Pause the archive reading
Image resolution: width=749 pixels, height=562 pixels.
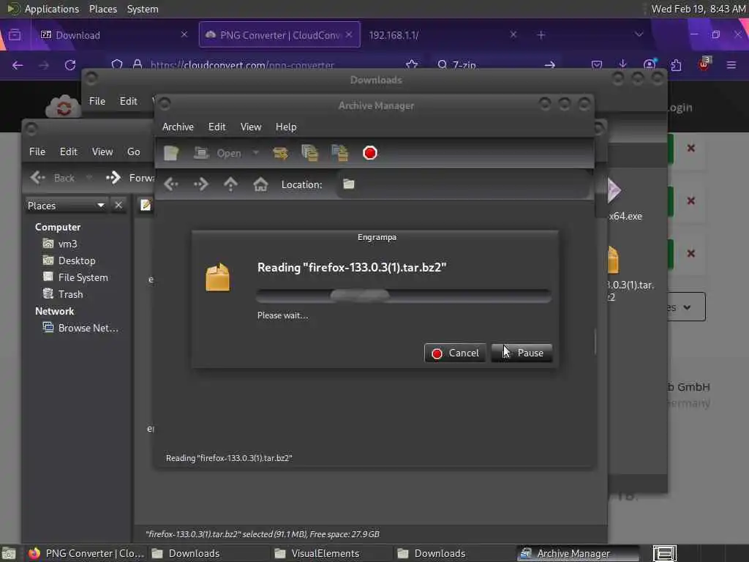point(522,353)
